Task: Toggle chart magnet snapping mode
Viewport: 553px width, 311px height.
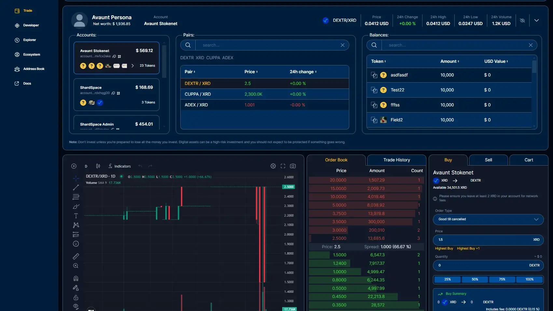Action: 76,278
